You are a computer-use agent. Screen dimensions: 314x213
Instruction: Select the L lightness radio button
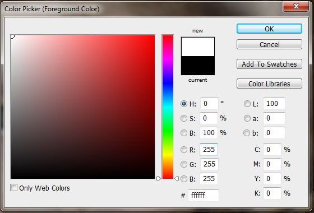pyautogui.click(x=247, y=104)
